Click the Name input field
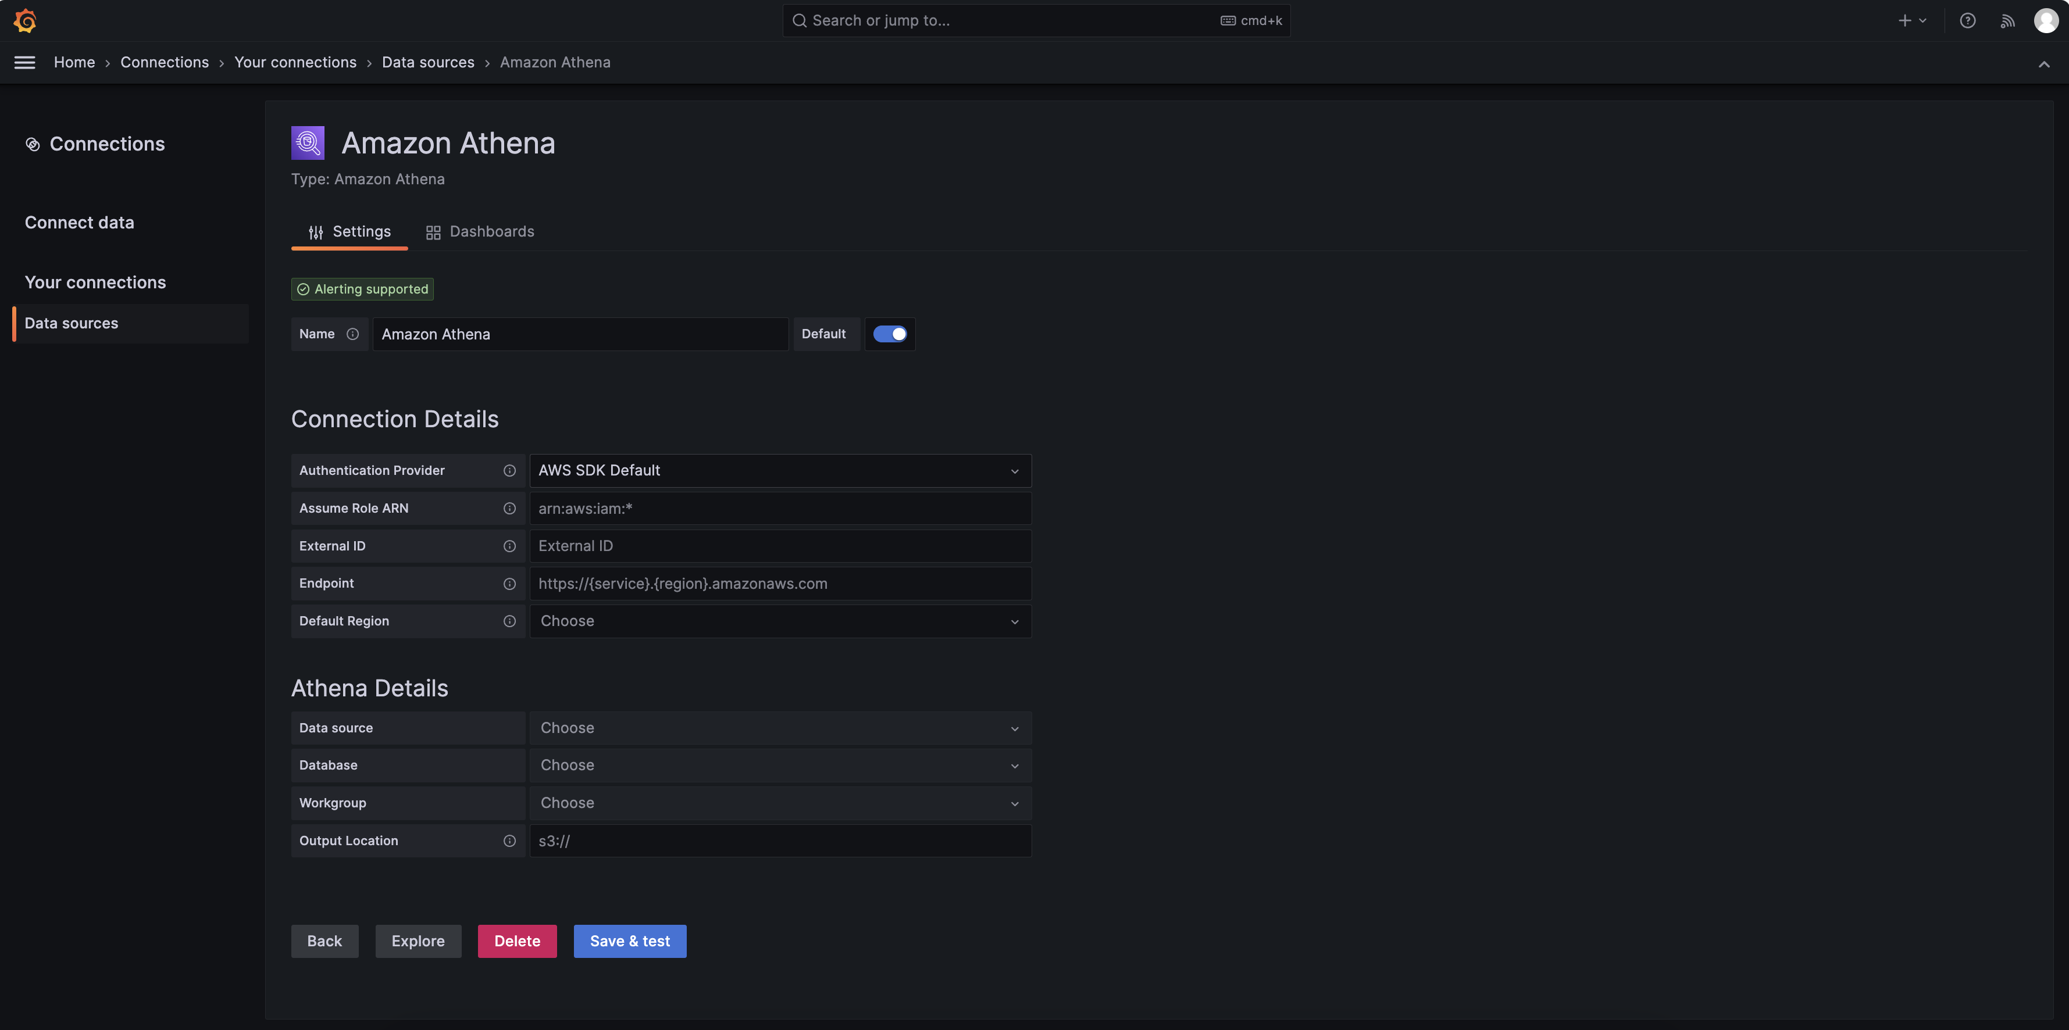 (580, 334)
